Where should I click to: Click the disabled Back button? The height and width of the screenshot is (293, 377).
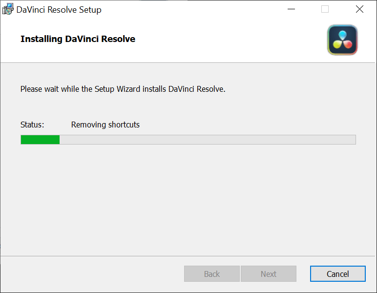pyautogui.click(x=212, y=273)
